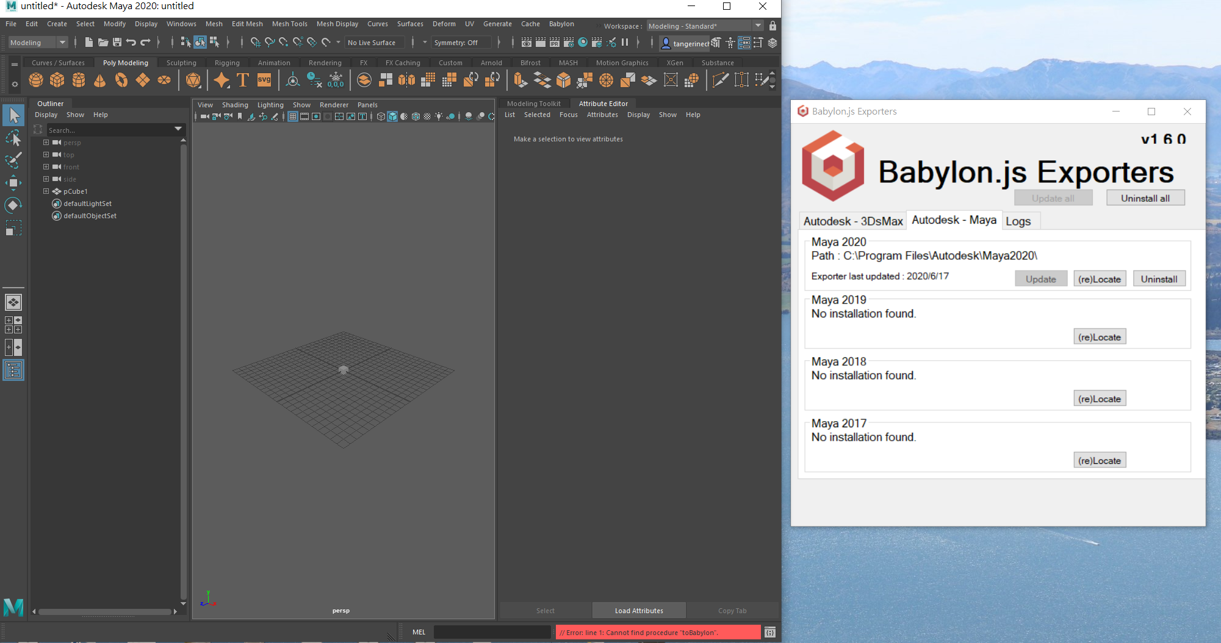This screenshot has height=643, width=1221.
Task: Toggle textured display in the viewport
Action: tap(427, 116)
